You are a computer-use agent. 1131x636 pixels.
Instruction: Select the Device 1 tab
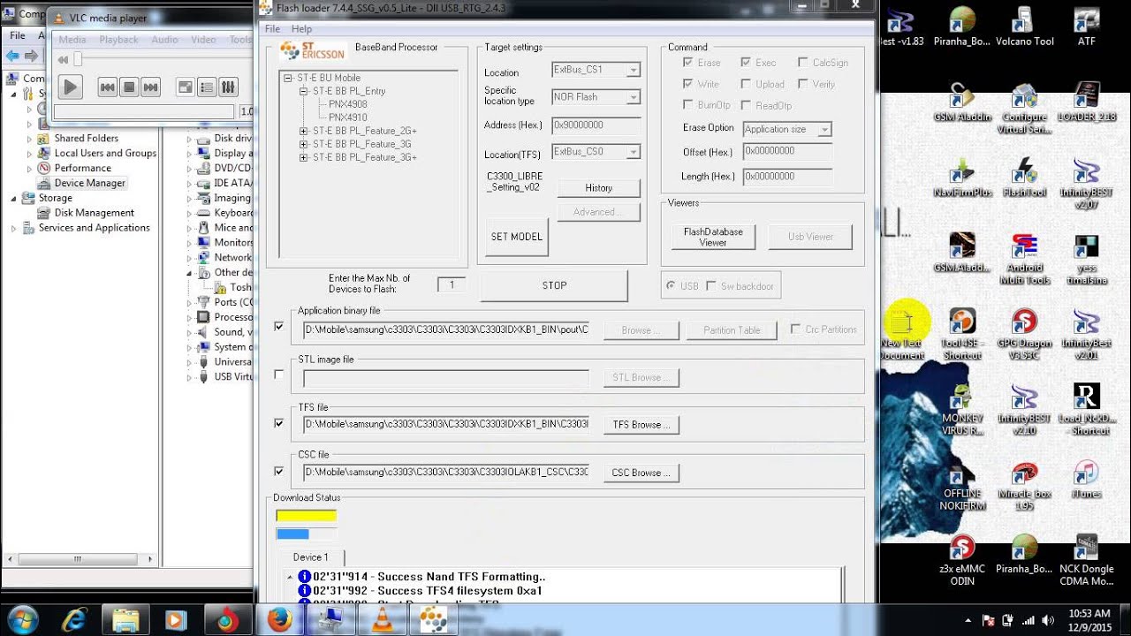310,557
